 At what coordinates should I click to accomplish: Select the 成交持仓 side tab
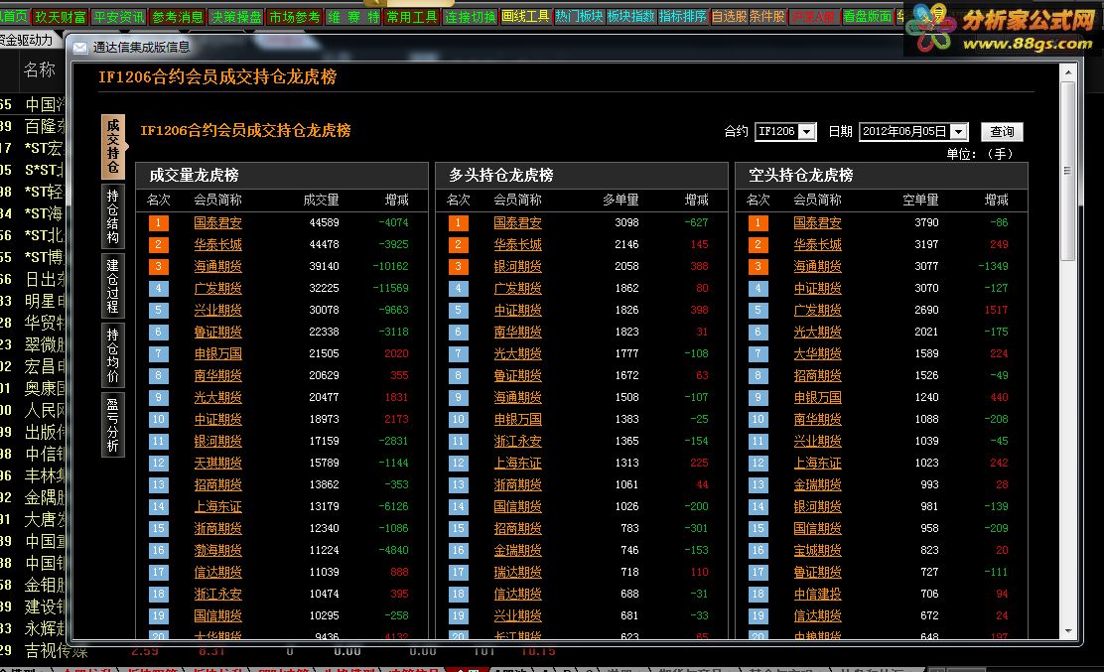click(112, 146)
